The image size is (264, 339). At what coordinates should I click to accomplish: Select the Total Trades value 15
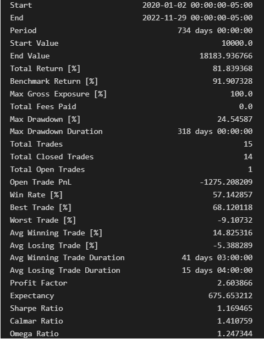248,144
